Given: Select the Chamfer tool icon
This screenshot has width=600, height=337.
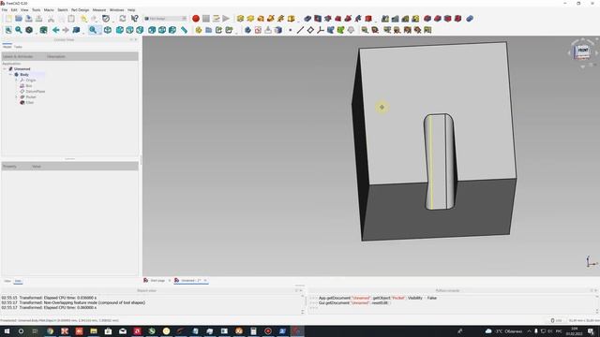Looking at the screenshot, I should [x=438, y=19].
